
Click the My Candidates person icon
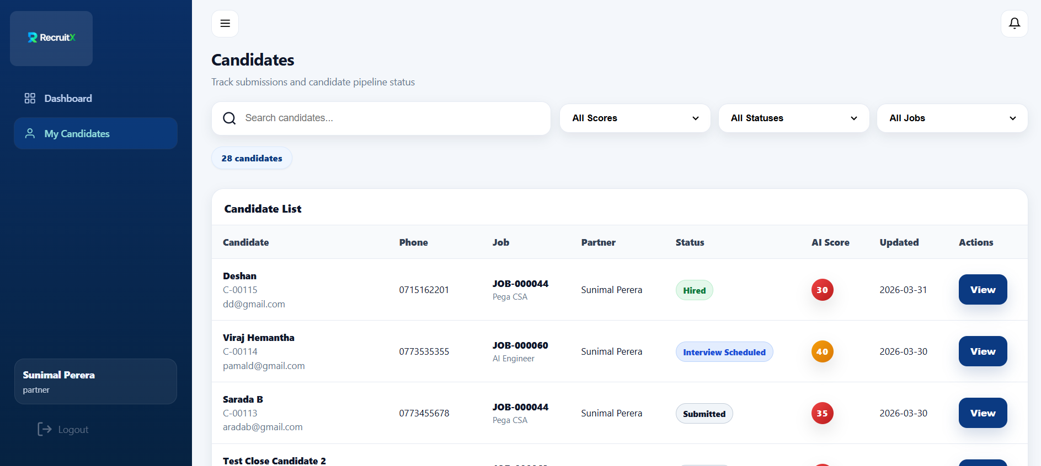(x=30, y=134)
